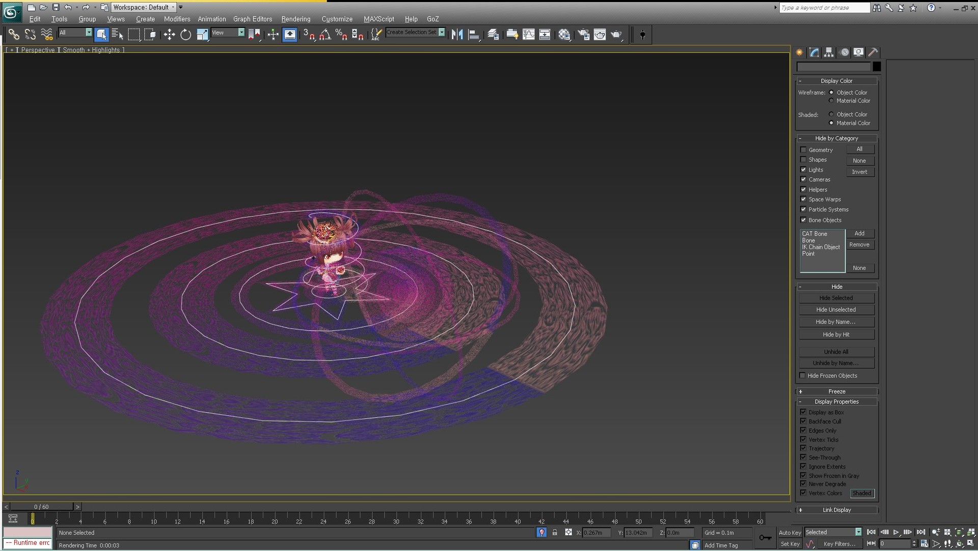Viewport: 978px width, 551px height.
Task: Play the animation
Action: coord(896,532)
